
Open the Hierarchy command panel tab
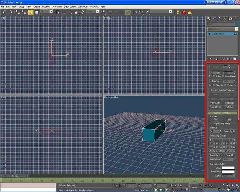click(x=220, y=19)
